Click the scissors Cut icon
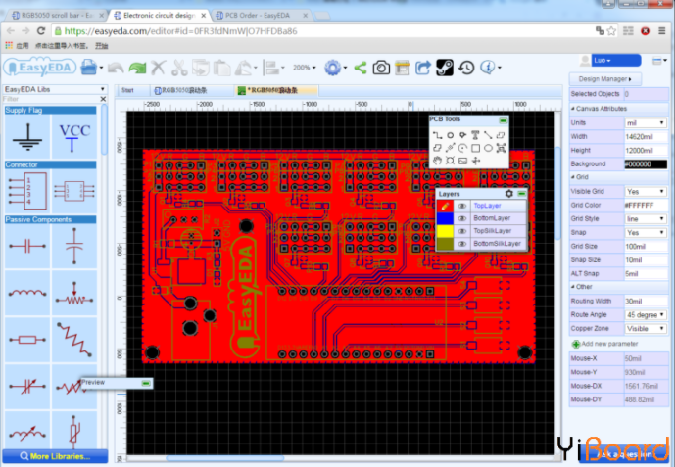The image size is (675, 467). point(179,68)
